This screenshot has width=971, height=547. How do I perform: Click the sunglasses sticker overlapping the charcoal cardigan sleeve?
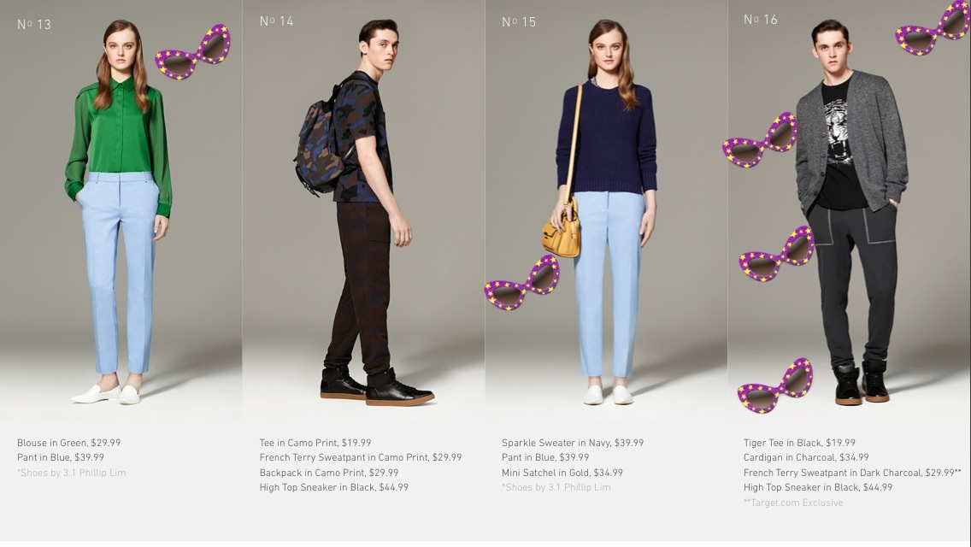pos(760,140)
